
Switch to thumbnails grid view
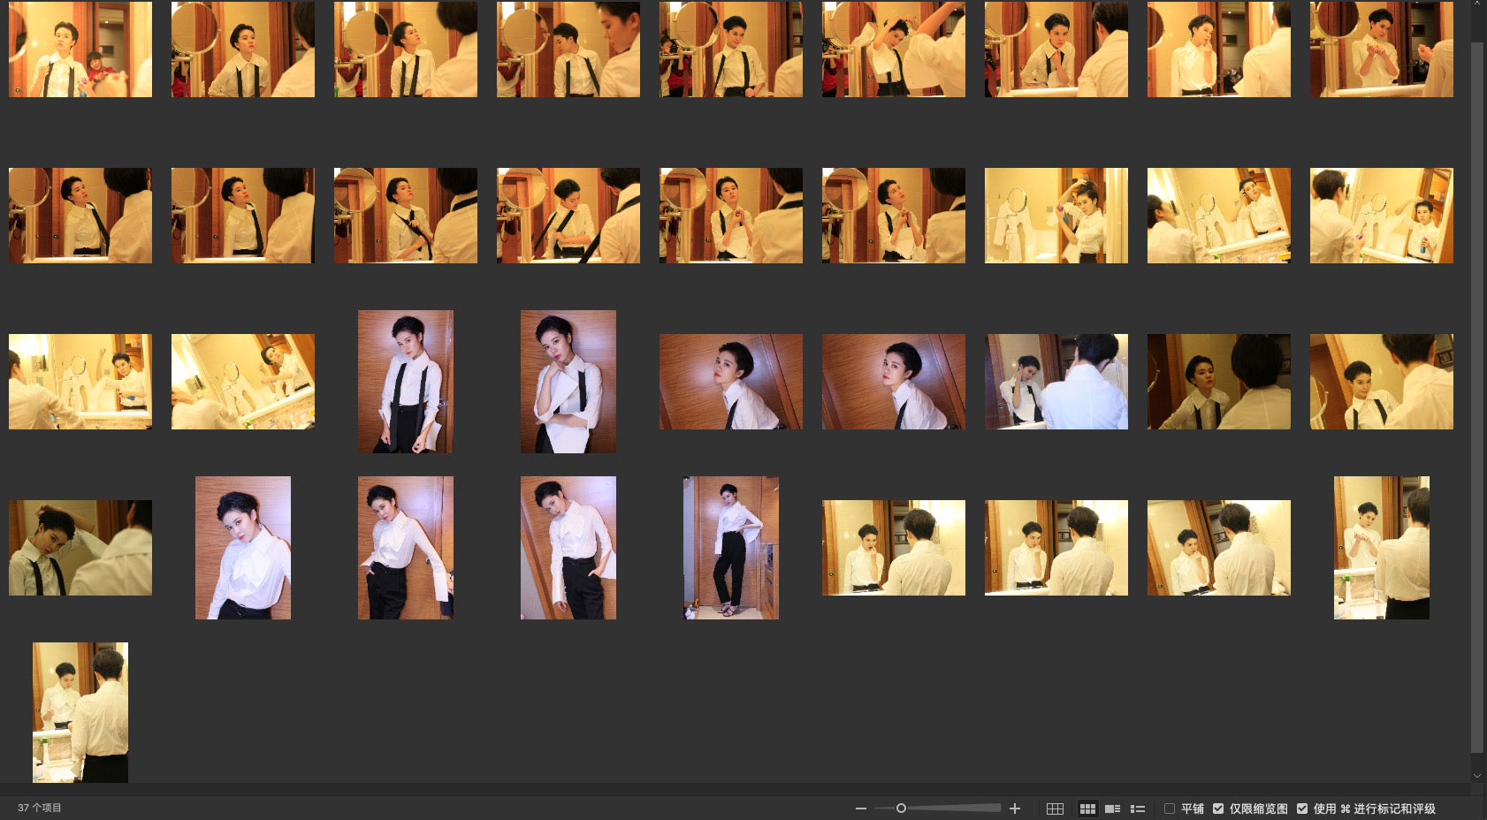pos(1087,809)
